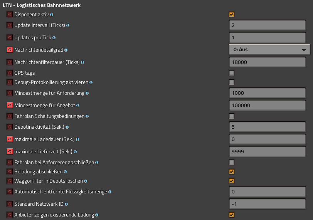
Task: Click the Nachrichtenfilterdauer field with 18000
Action: coord(267,62)
